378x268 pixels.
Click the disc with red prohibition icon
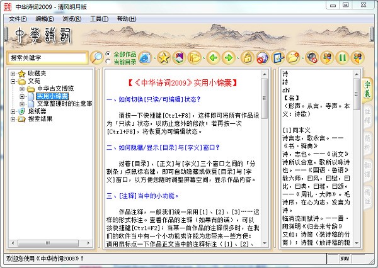click(263, 58)
